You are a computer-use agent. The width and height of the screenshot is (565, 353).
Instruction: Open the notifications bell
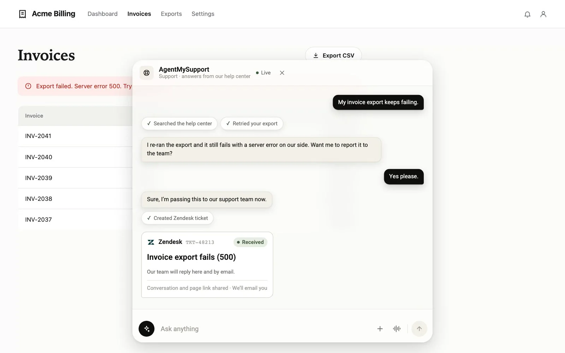click(527, 14)
